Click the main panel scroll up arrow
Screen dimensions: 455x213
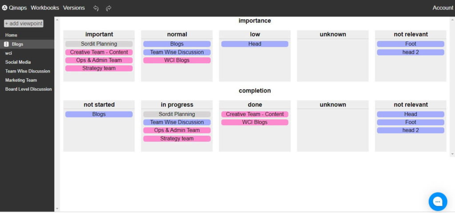click(x=452, y=20)
